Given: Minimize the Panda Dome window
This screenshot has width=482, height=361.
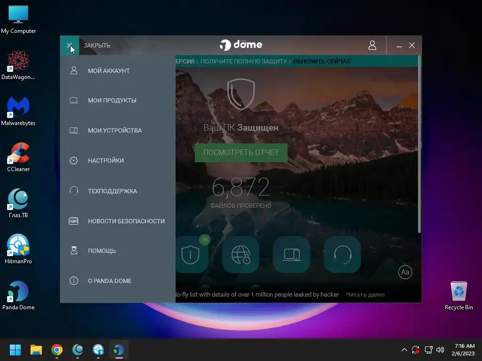Looking at the screenshot, I should 399,46.
